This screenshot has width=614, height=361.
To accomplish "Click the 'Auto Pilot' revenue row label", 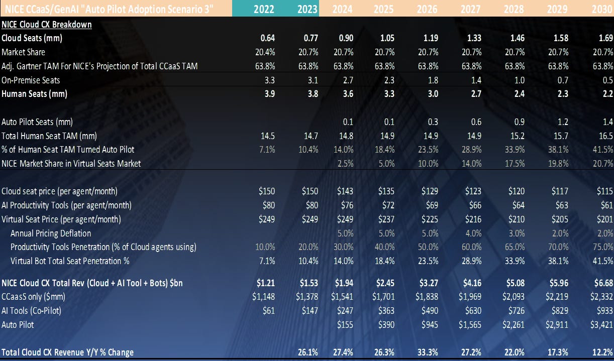I will click(x=18, y=325).
